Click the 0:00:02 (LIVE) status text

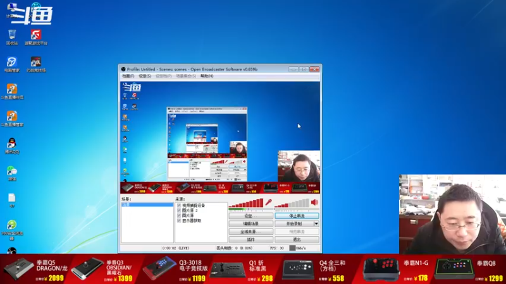pos(176,248)
